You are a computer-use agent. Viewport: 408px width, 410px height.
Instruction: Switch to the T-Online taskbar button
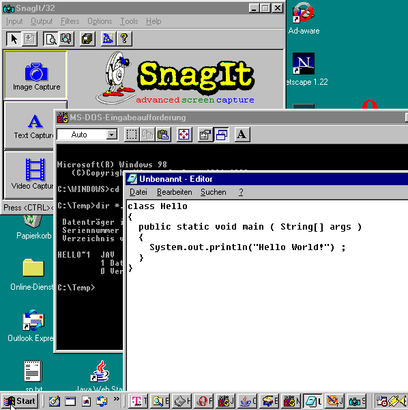(139, 401)
